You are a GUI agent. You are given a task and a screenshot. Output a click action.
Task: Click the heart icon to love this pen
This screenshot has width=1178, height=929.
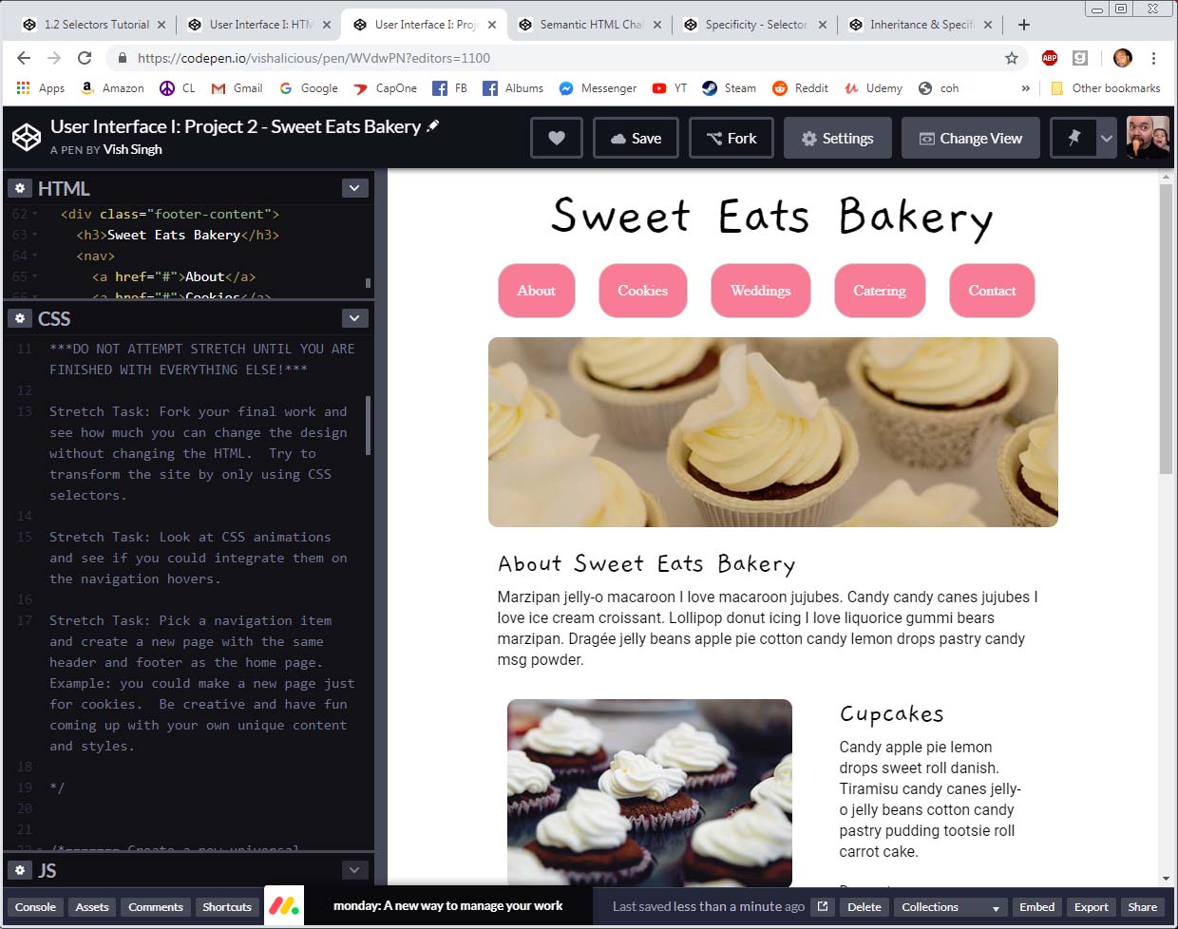pos(557,139)
